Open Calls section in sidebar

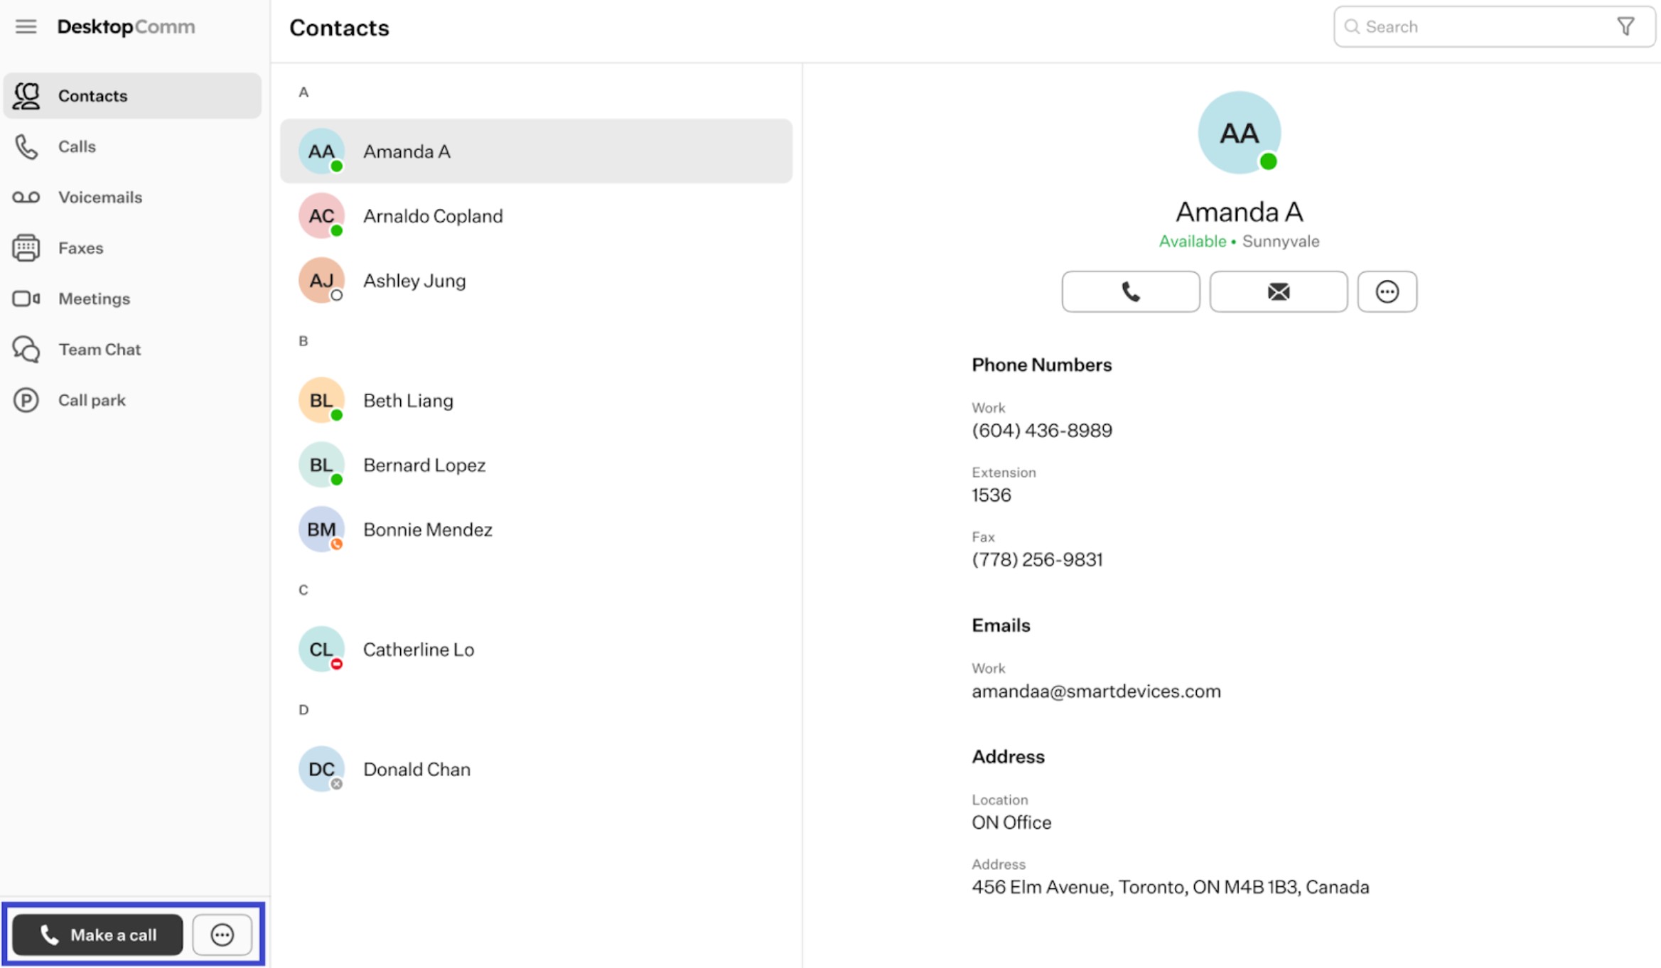132,147
